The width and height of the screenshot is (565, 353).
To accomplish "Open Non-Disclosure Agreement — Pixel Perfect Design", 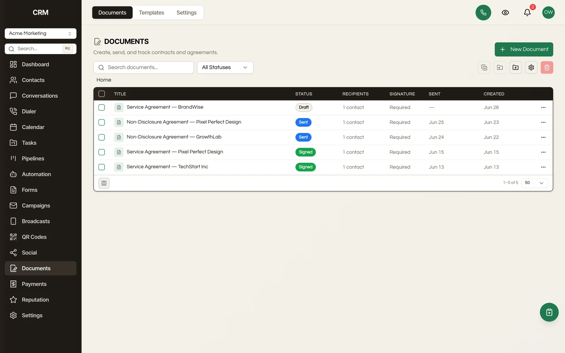I will pos(184,122).
